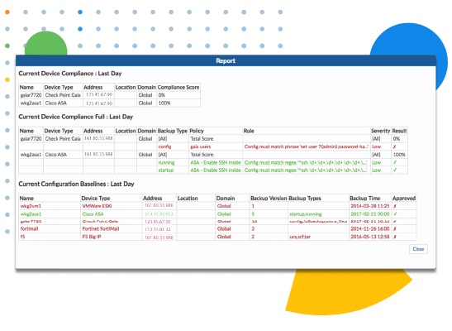Click the Backup Time column header
The height and width of the screenshot is (331, 452).
click(x=364, y=199)
